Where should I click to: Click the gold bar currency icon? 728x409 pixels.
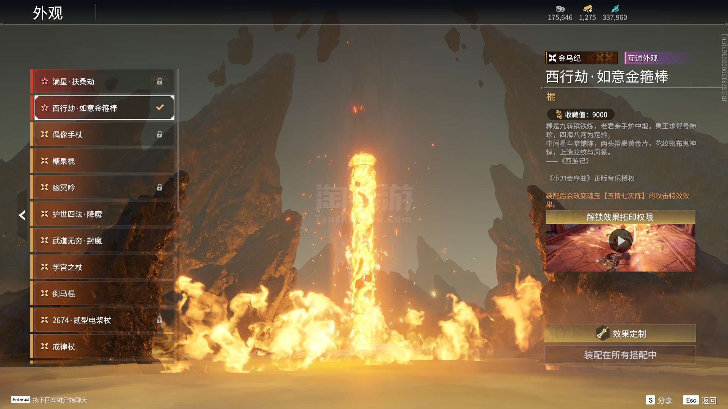point(587,9)
